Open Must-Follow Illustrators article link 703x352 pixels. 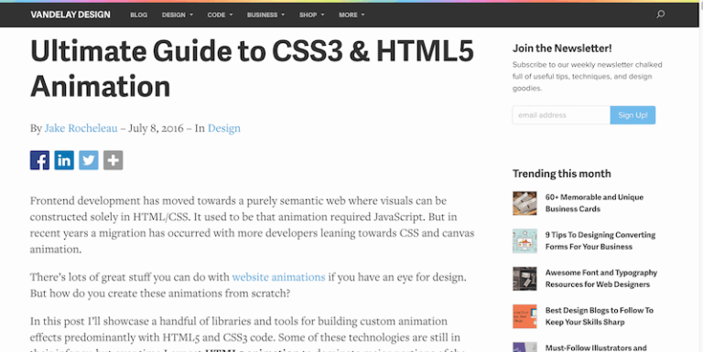[x=596, y=347]
